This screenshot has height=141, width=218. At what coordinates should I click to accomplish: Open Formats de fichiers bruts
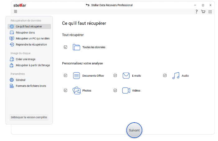coord(29,86)
